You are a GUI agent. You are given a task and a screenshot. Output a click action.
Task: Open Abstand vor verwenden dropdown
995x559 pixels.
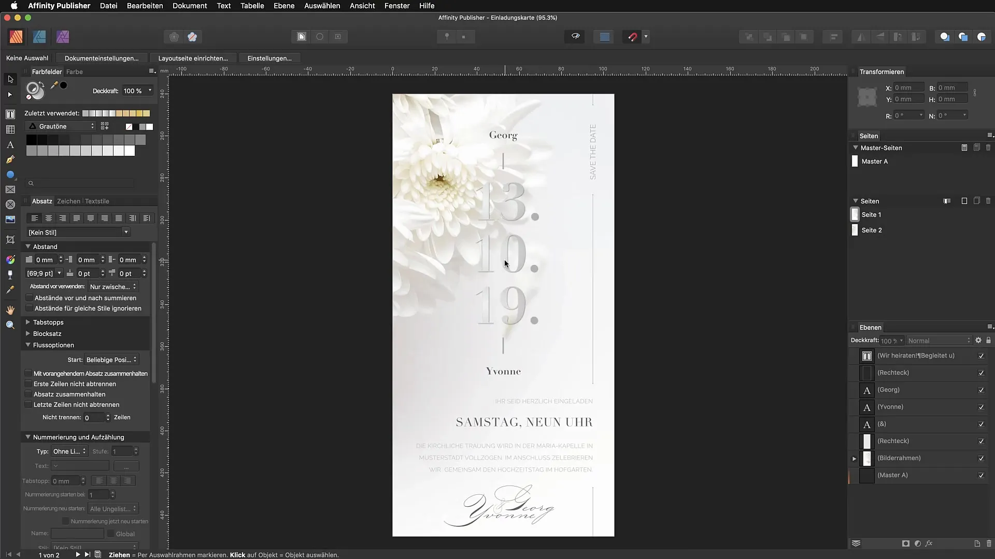(x=112, y=287)
